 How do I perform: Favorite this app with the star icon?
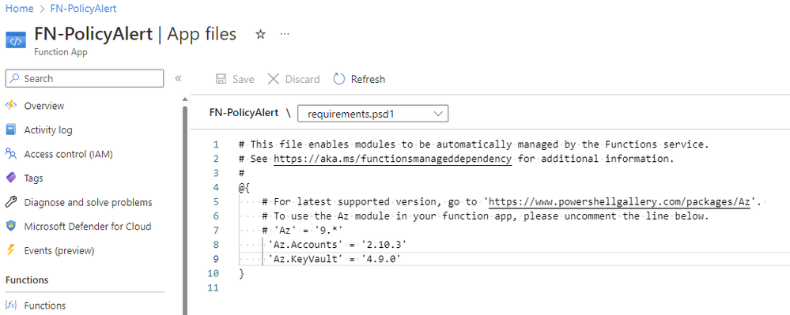point(260,34)
